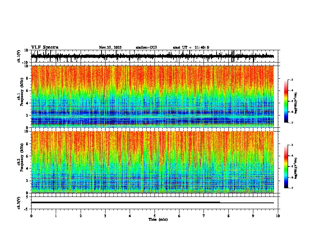Click the ch.3 voltage trace line

tap(153, 202)
